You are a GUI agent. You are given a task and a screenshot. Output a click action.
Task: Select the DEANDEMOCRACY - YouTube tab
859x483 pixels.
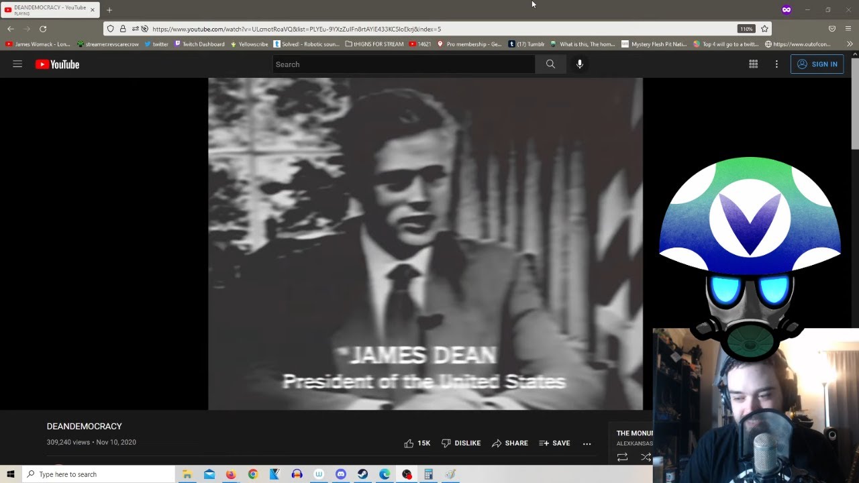click(x=50, y=10)
